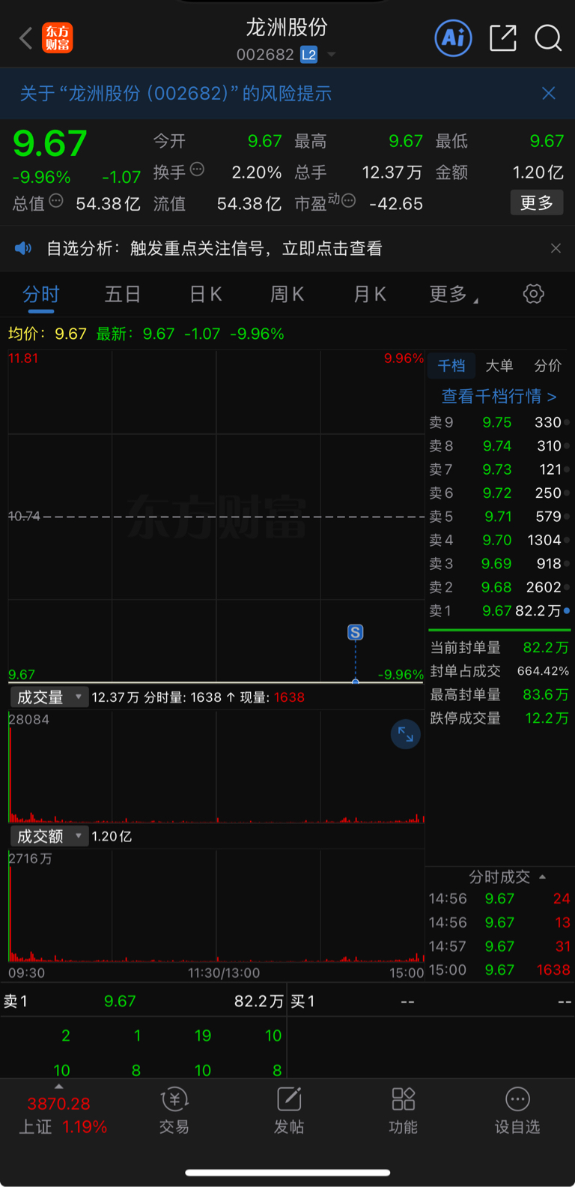Image resolution: width=575 pixels, height=1187 pixels.
Task: Go back using the left arrow icon
Action: (x=26, y=38)
